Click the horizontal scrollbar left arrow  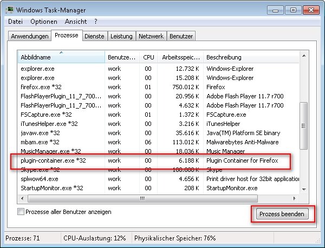tap(22, 198)
